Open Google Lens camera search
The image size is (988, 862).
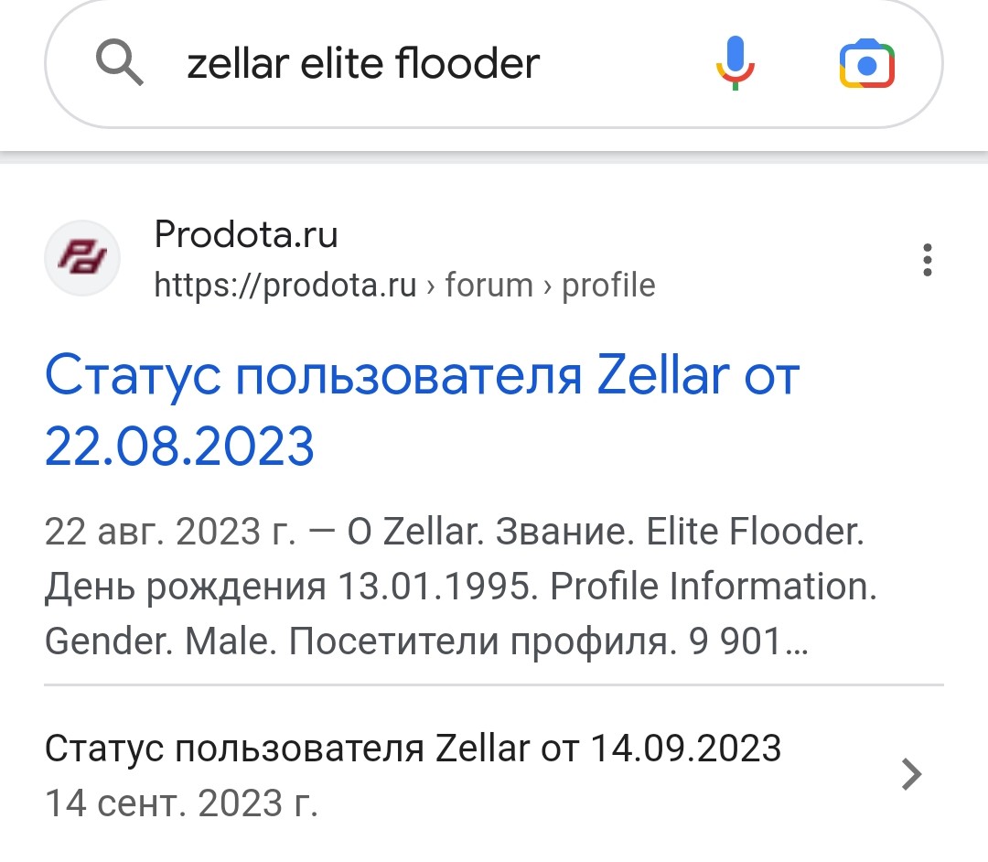(866, 64)
